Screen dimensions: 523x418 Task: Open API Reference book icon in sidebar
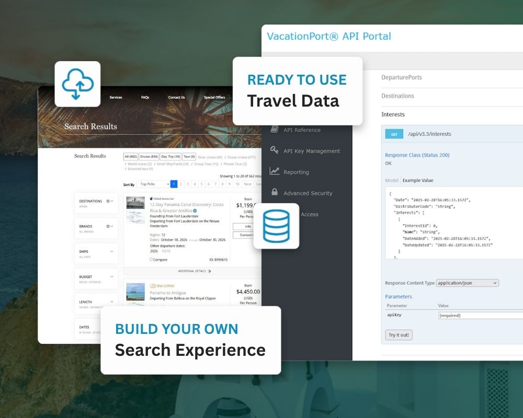tap(275, 129)
